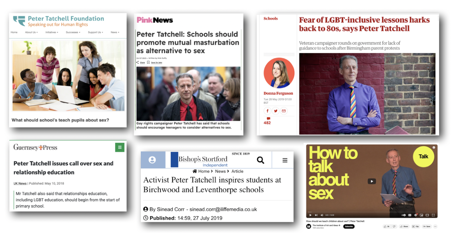453x241 pixels.
Task: Toggle the video autoplay switch
Action: [x=403, y=215]
